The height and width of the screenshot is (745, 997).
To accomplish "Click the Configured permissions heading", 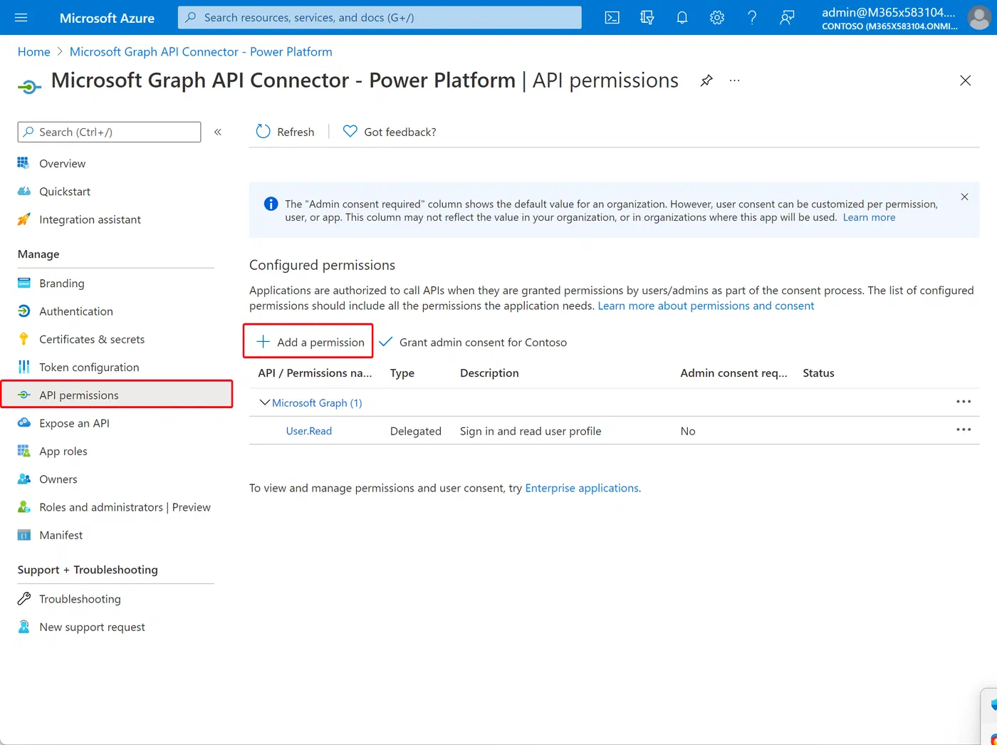I will click(x=322, y=265).
